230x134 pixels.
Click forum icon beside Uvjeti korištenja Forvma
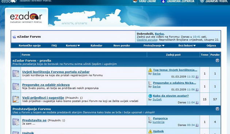(x=16, y=74)
